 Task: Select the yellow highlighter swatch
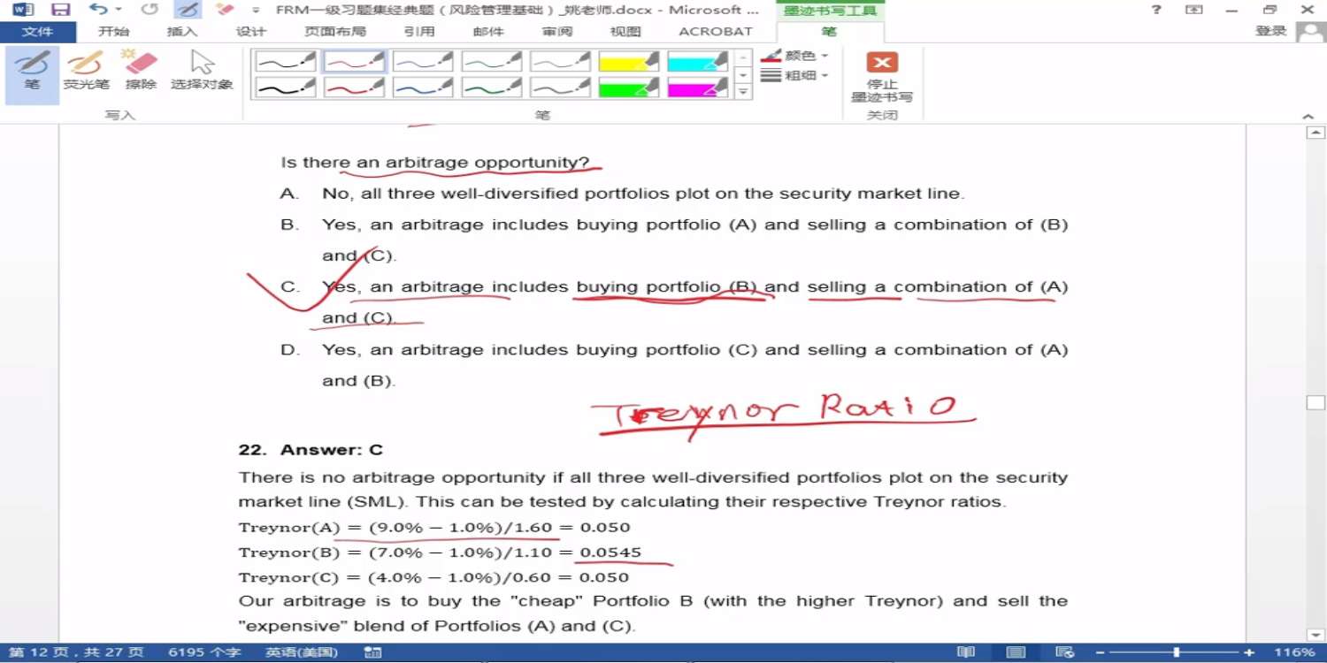[629, 61]
